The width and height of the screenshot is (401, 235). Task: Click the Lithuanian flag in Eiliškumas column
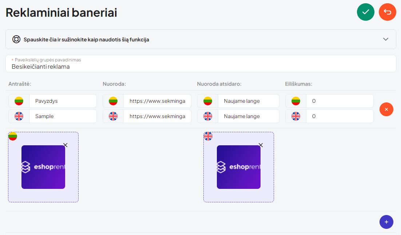point(296,101)
